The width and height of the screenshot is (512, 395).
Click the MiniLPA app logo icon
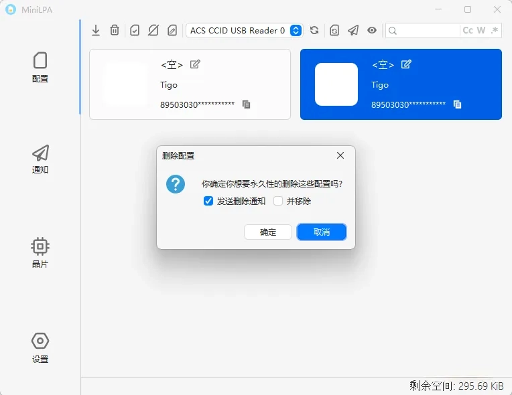coord(11,9)
